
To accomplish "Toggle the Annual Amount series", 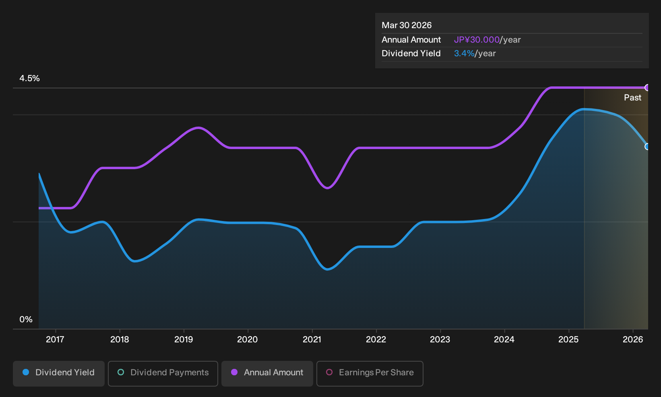I will tap(267, 374).
